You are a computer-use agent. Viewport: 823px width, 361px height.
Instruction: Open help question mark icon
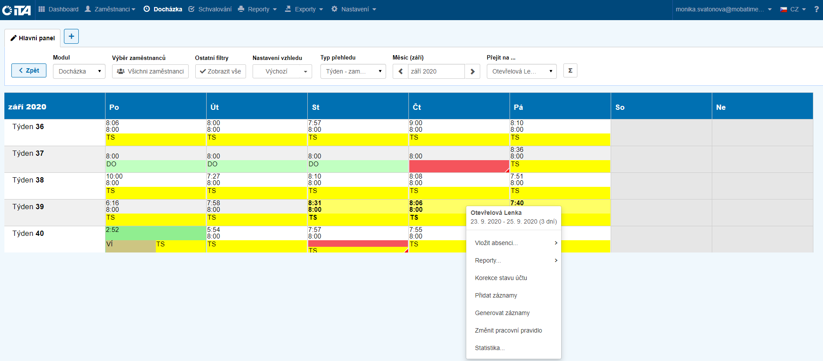click(816, 9)
